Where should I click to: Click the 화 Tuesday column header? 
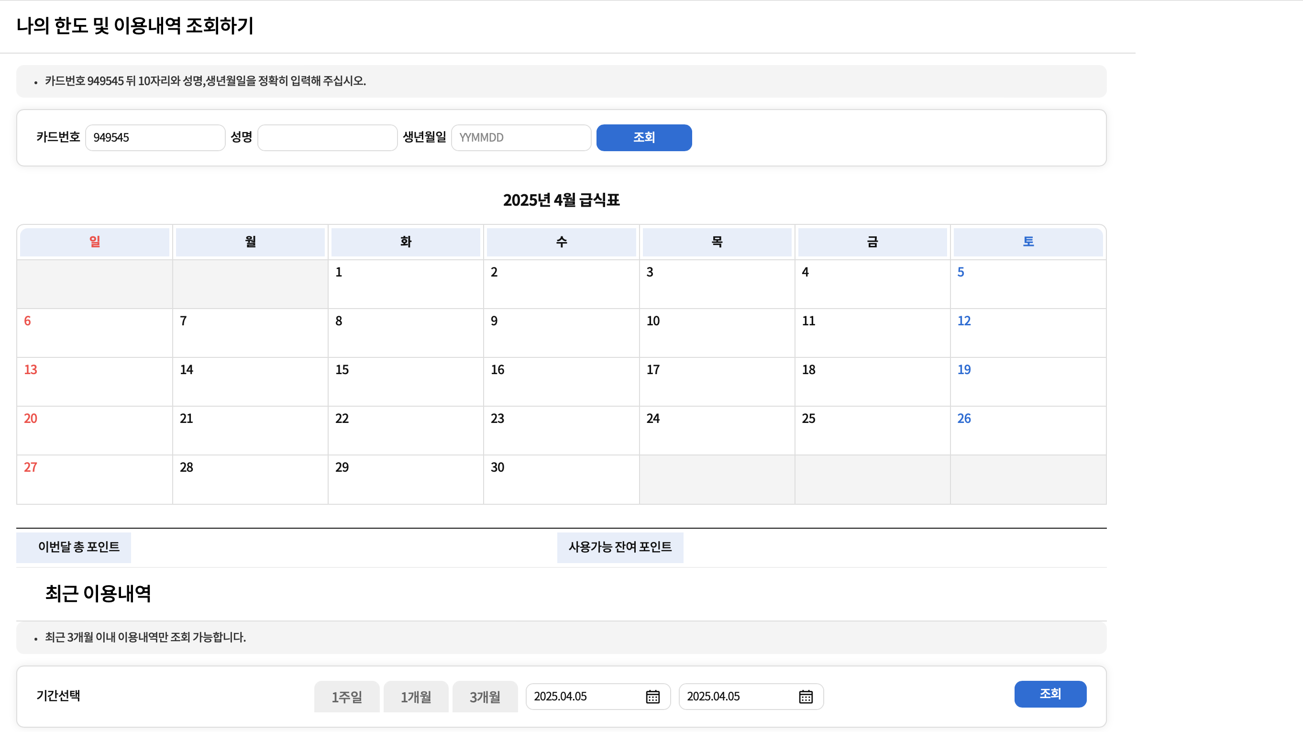[x=406, y=242]
